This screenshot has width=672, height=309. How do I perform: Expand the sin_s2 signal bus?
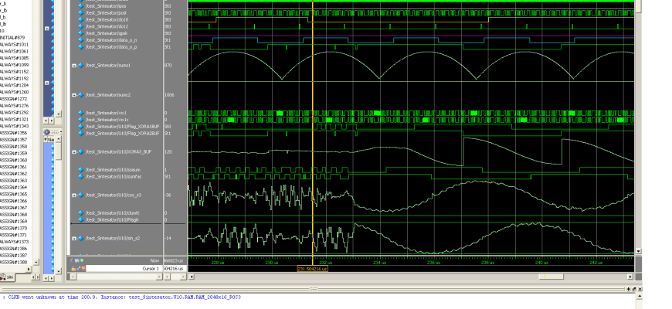tap(74, 239)
